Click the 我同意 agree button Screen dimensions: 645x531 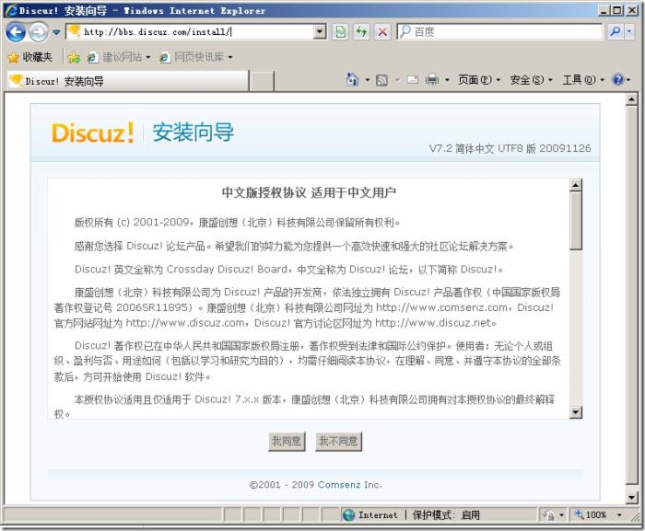[x=287, y=442]
